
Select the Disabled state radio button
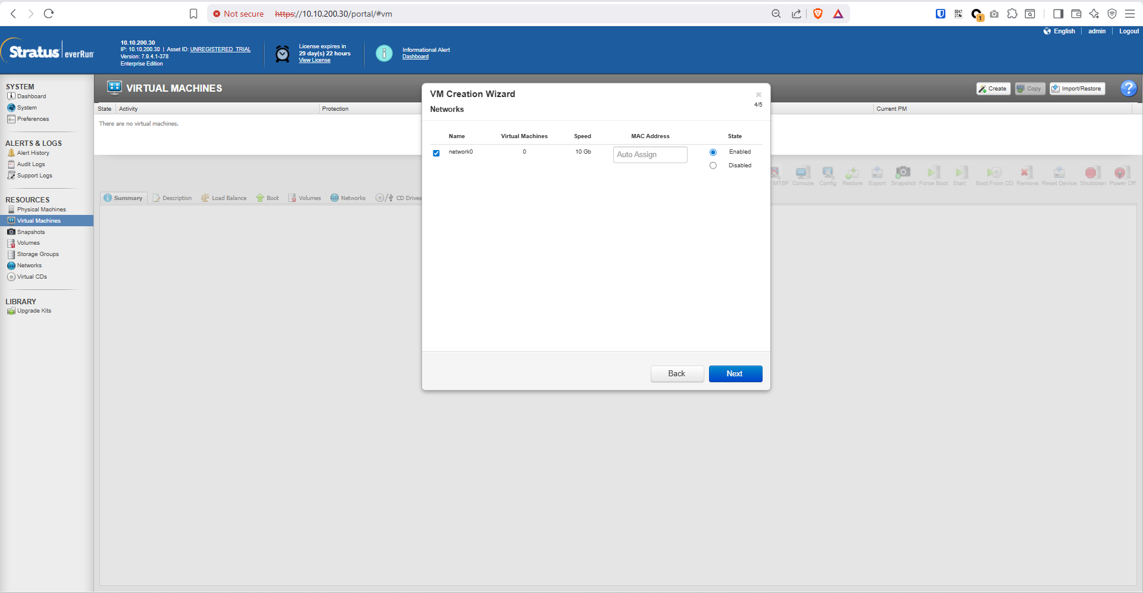(713, 166)
